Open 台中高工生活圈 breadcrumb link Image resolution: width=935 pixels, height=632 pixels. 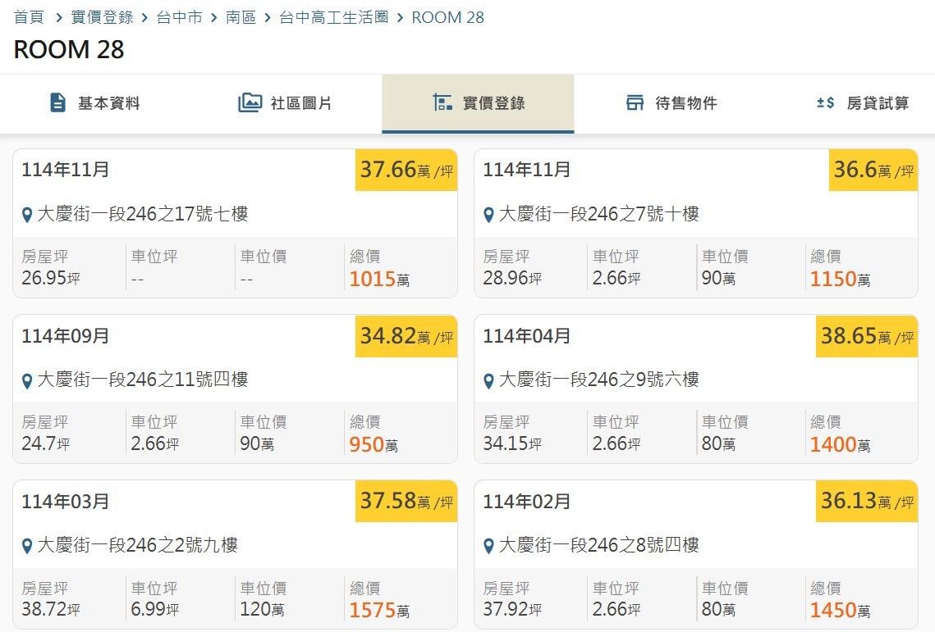(333, 17)
